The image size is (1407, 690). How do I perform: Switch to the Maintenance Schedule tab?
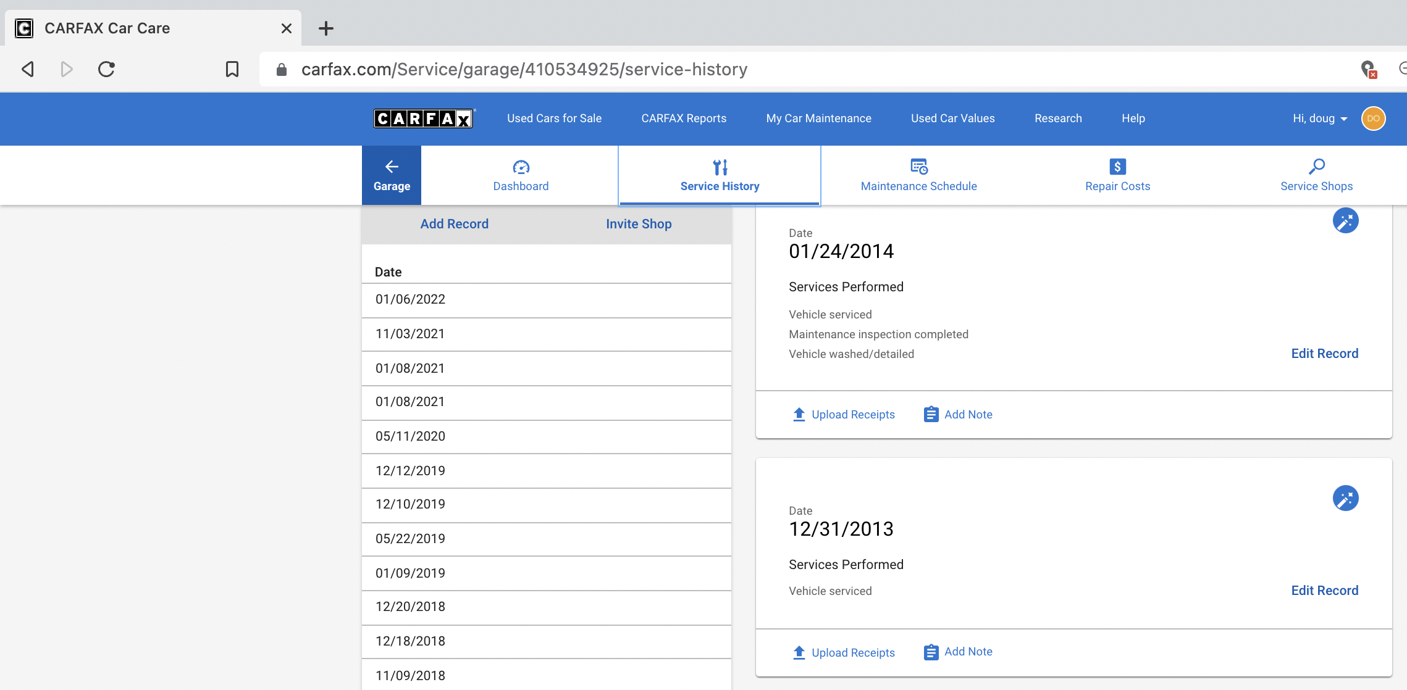click(x=919, y=175)
